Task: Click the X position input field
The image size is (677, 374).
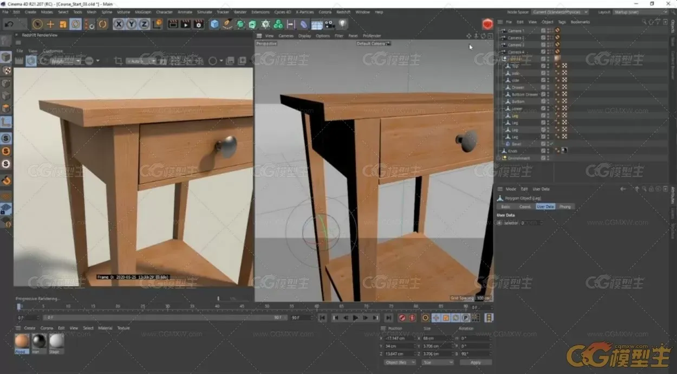Action: click(x=400, y=338)
